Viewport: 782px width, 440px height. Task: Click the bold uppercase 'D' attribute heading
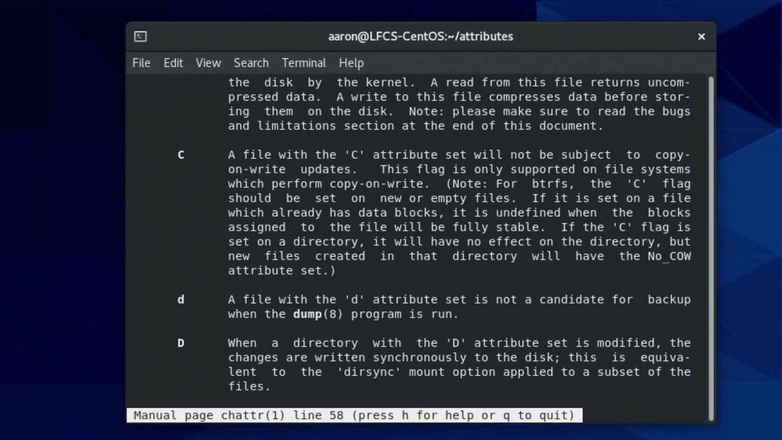coord(181,343)
